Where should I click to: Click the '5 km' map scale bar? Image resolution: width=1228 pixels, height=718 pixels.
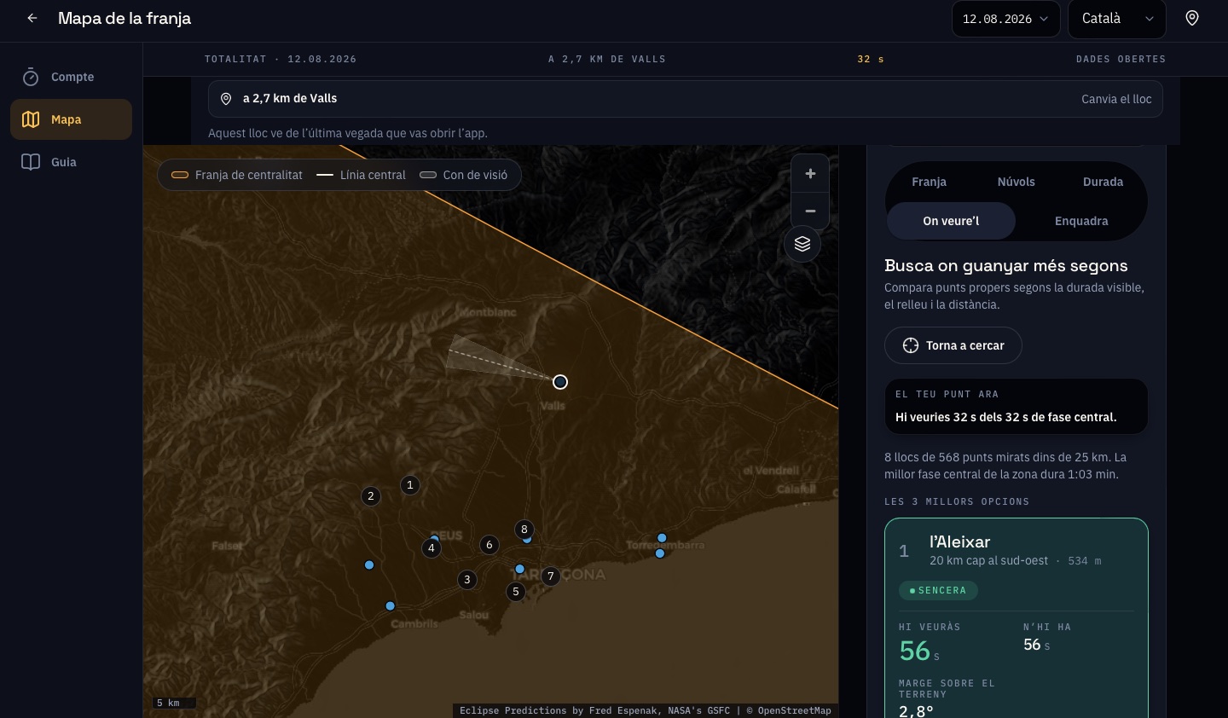[x=175, y=703]
